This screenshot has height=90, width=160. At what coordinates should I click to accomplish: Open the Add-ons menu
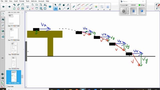(x=34, y=1)
